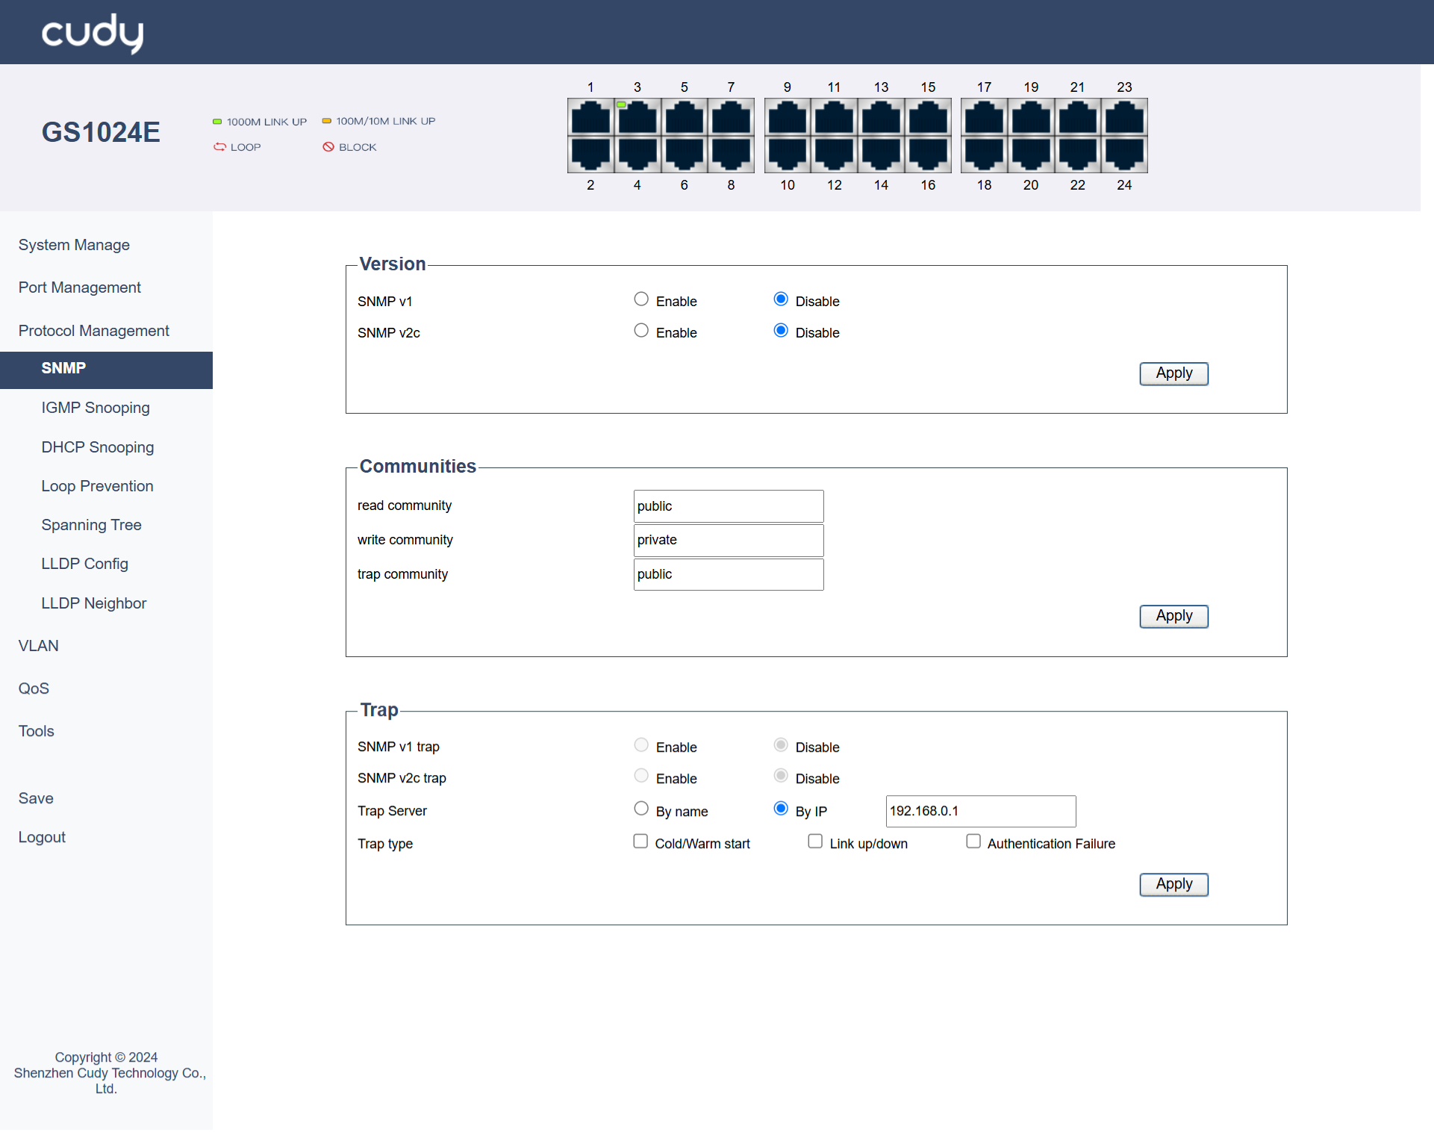
Task: Click port 21 icon in switch panel
Action: click(x=1078, y=117)
